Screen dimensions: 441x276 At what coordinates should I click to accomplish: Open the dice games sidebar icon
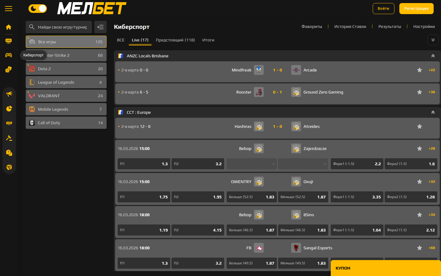coord(9,69)
